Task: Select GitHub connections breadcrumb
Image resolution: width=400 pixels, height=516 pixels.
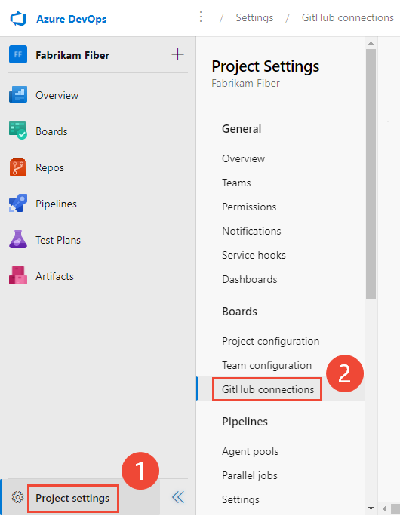Action: pos(348,17)
